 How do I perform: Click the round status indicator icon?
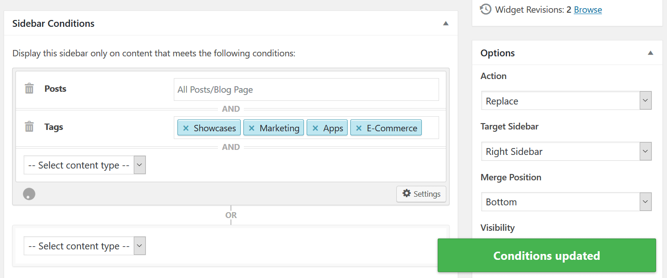coord(29,194)
